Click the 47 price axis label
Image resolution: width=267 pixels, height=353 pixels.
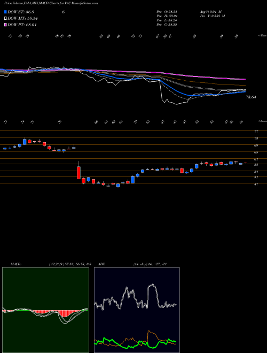click(256, 184)
